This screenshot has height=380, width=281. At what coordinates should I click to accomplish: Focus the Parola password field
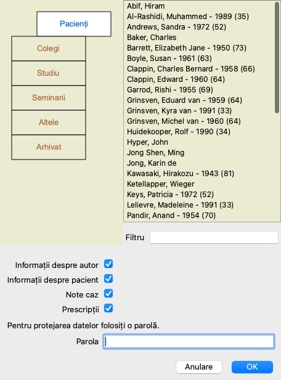click(x=189, y=341)
